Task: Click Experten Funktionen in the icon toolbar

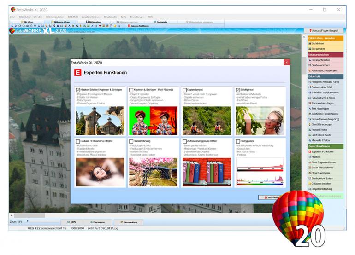Action: coord(138,26)
